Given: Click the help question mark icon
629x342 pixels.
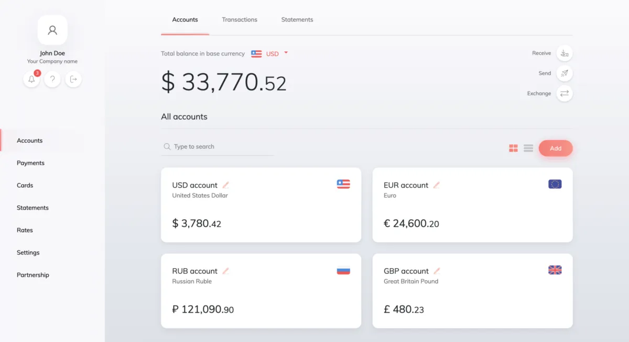Looking at the screenshot, I should (52, 79).
